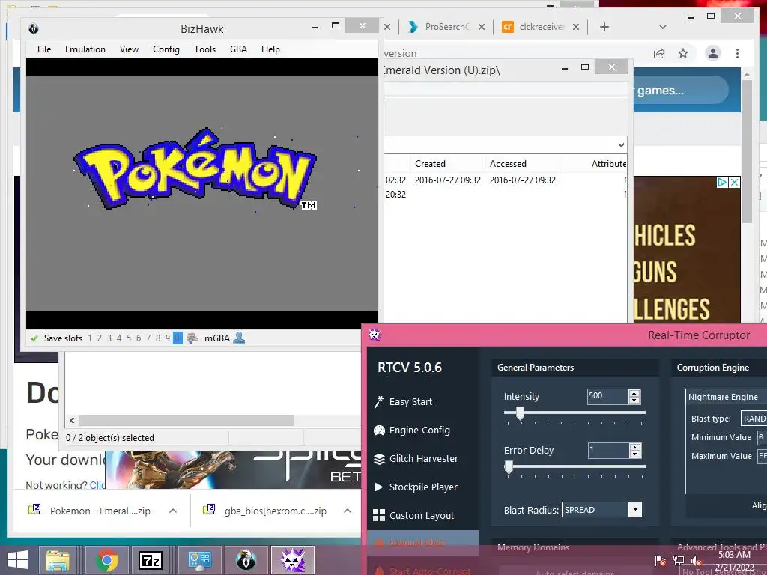The height and width of the screenshot is (575, 767).
Task: Expand options for gba_bios zip download
Action: coord(348,511)
